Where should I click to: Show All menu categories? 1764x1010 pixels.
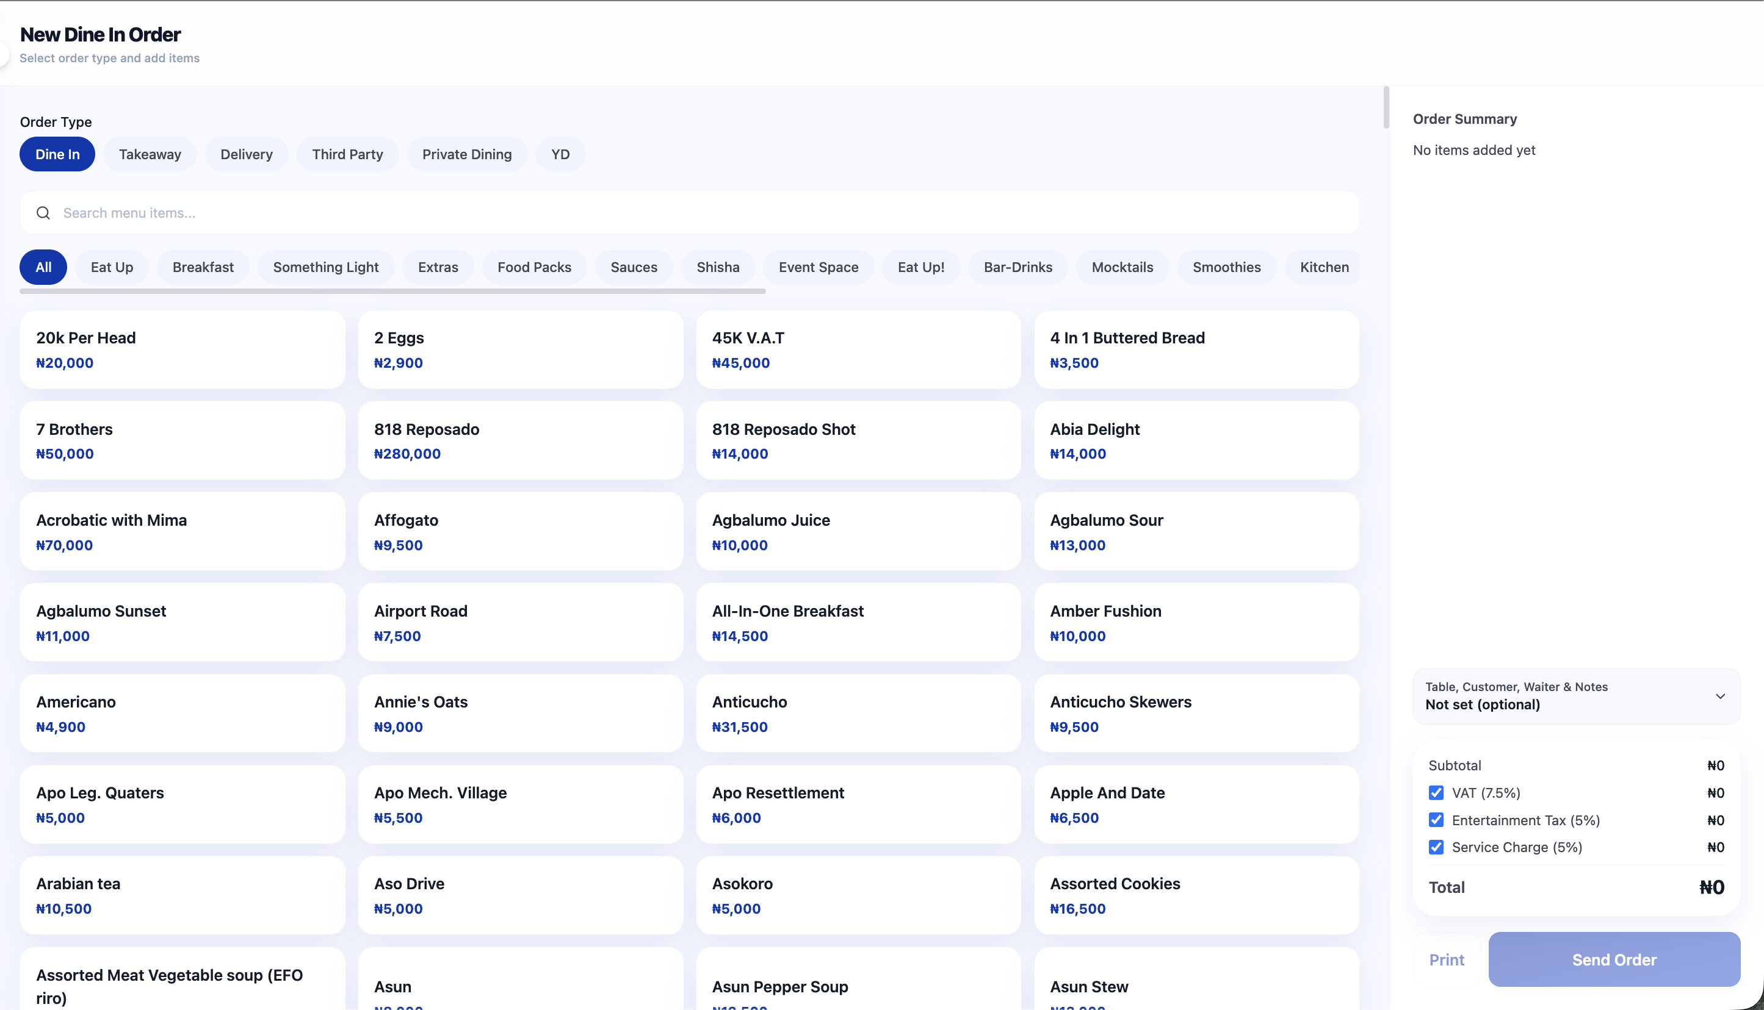43,267
